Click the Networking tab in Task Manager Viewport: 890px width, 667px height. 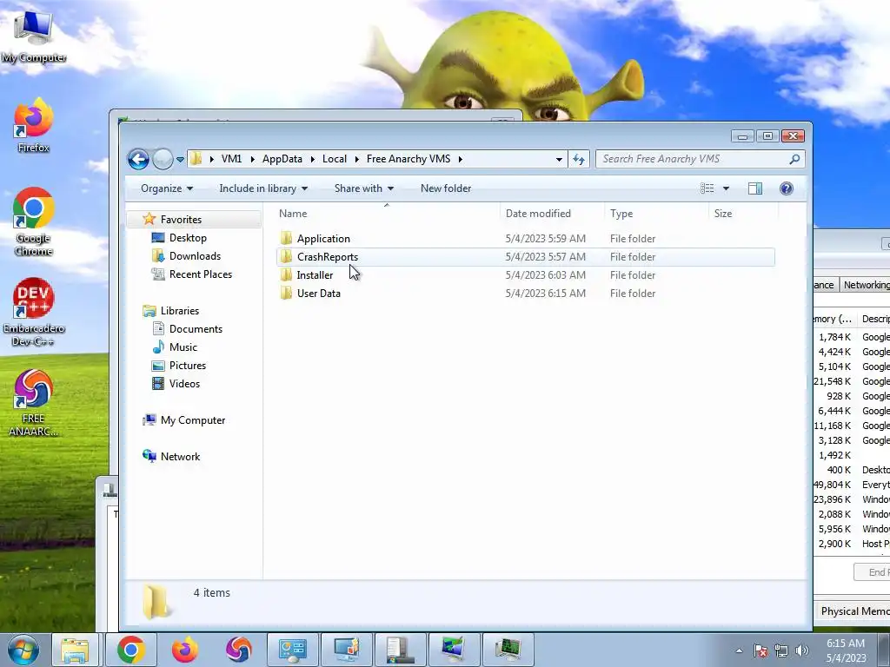pyautogui.click(x=865, y=285)
